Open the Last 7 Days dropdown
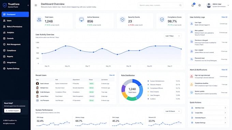The width and height of the screenshot is (232, 130). [173, 36]
